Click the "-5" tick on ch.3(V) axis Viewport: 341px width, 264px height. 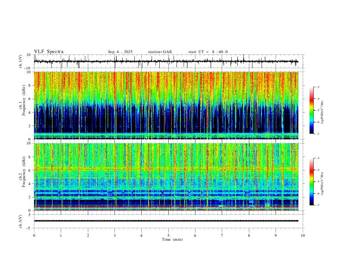(29, 228)
